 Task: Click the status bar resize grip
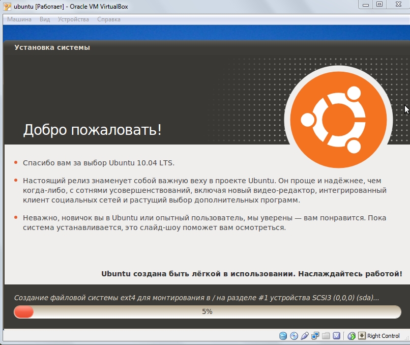point(405,337)
